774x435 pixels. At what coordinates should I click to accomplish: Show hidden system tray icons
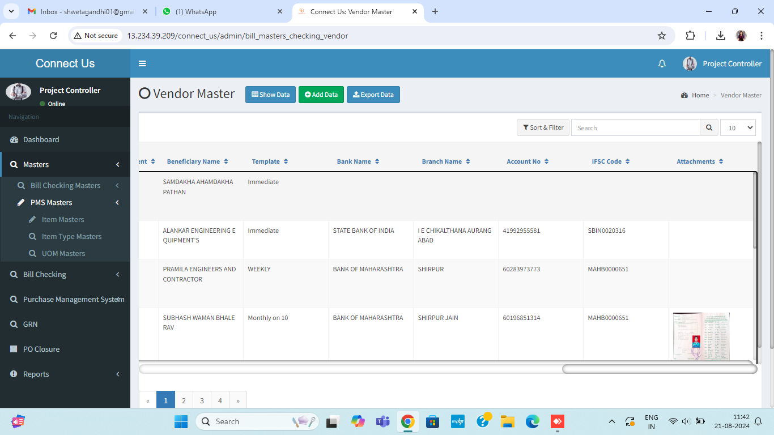click(x=611, y=421)
